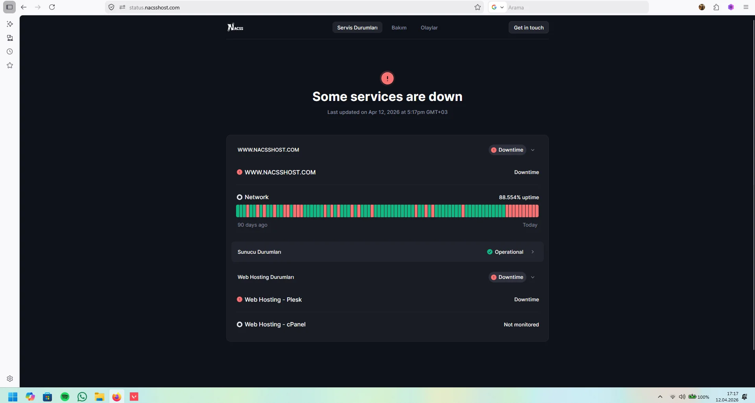This screenshot has height=403, width=755.
Task: Open the browser sidebar toggle icon
Action: pos(9,7)
